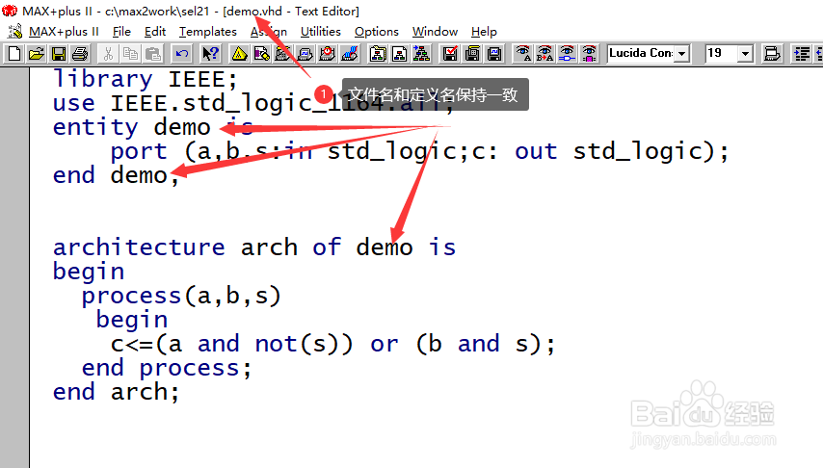This screenshot has height=468, width=823.
Task: Click 'process(a,b,s)' line
Action: [181, 297]
